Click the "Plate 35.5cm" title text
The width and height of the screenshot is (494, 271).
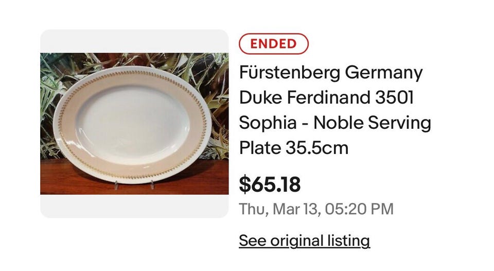(294, 148)
